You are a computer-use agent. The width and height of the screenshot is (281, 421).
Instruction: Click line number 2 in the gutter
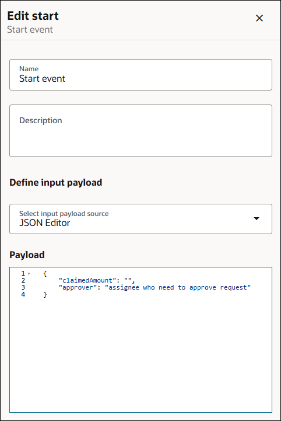click(23, 280)
